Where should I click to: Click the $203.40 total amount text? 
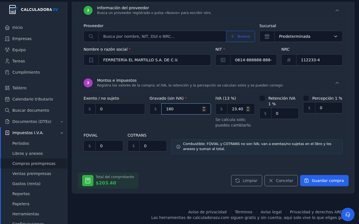106,183
